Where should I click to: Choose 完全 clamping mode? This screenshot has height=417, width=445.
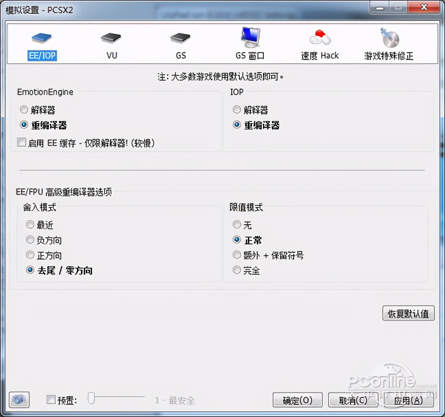click(x=237, y=270)
